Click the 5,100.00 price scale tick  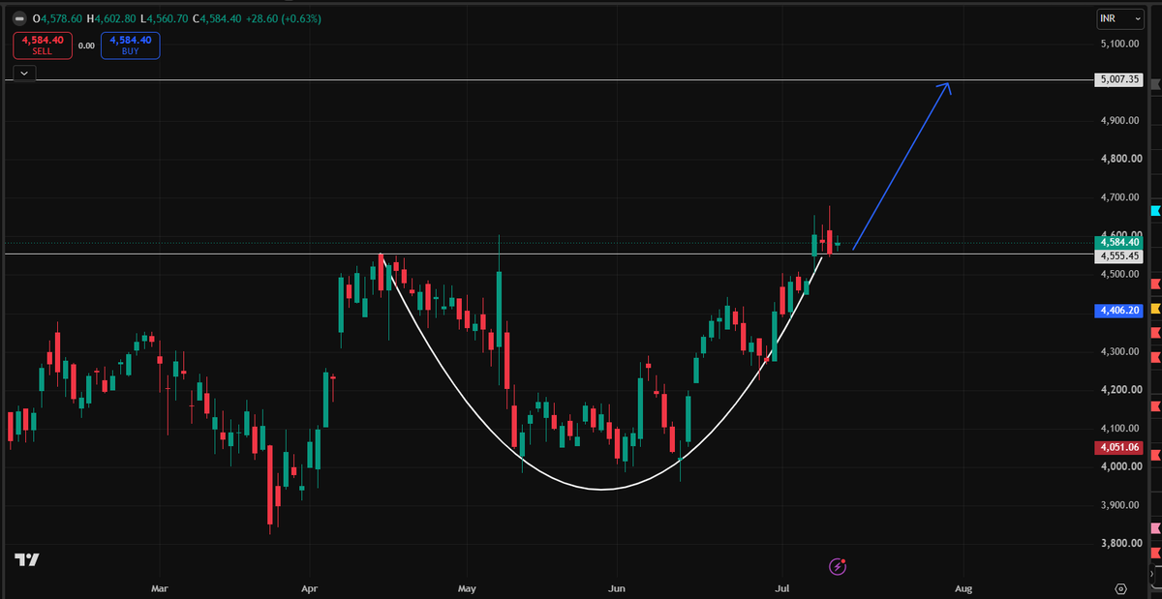click(1119, 44)
